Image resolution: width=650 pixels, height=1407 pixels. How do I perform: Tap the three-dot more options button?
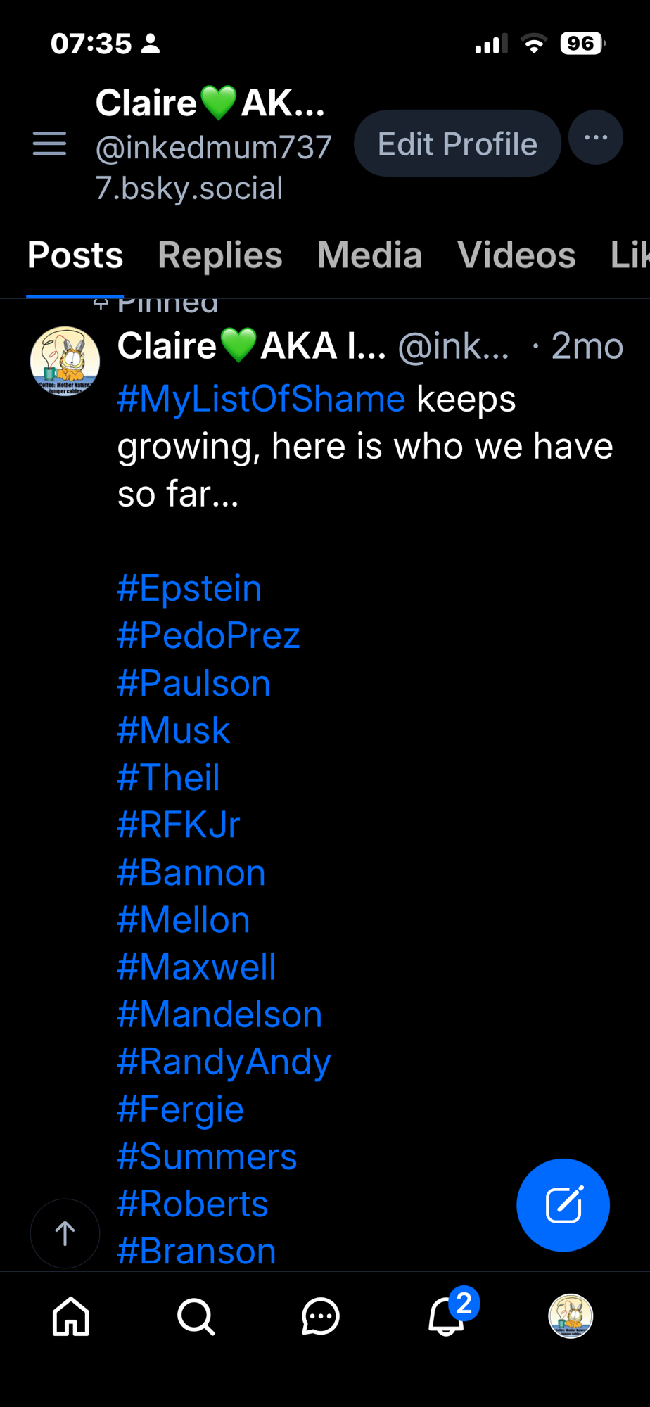coord(595,138)
